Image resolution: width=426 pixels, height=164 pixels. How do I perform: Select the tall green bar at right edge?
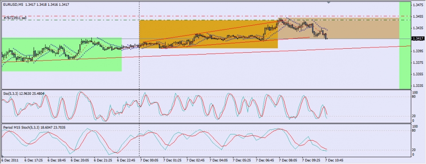tap(405, 45)
